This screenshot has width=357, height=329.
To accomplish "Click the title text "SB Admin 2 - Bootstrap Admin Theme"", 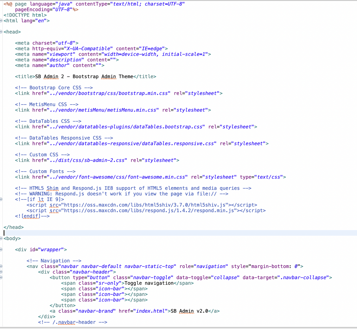I will point(84,76).
